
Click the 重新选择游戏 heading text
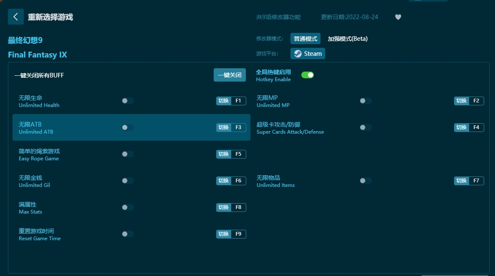51,17
